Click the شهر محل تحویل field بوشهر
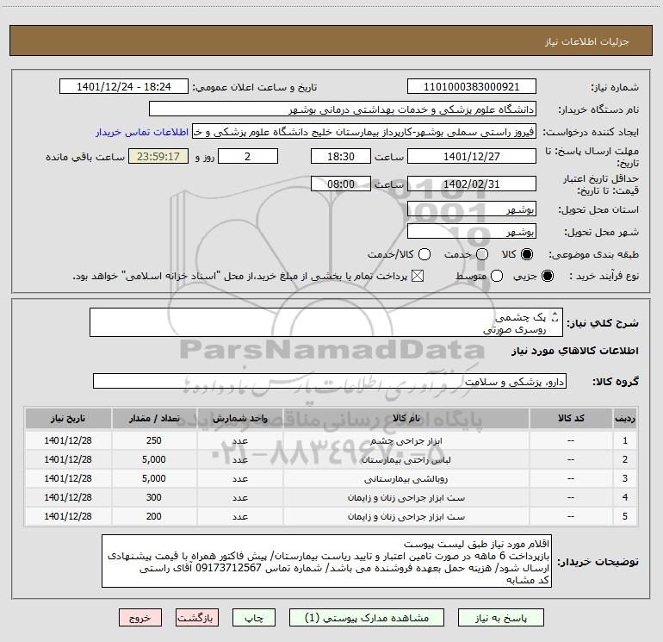The image size is (663, 642). click(x=472, y=231)
